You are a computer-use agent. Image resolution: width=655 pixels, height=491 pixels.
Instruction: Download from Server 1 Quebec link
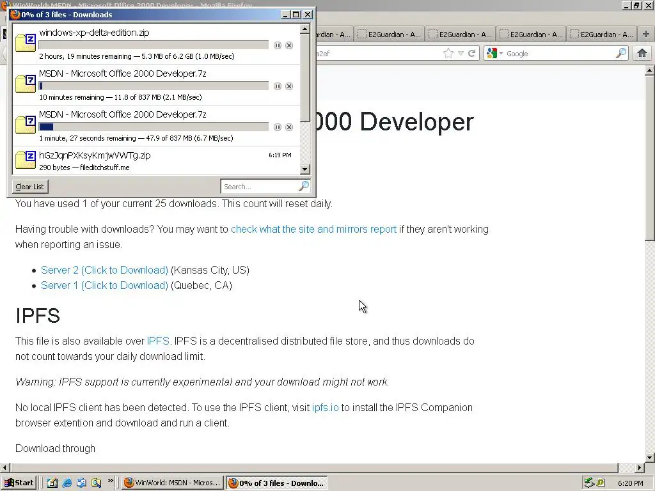104,286
